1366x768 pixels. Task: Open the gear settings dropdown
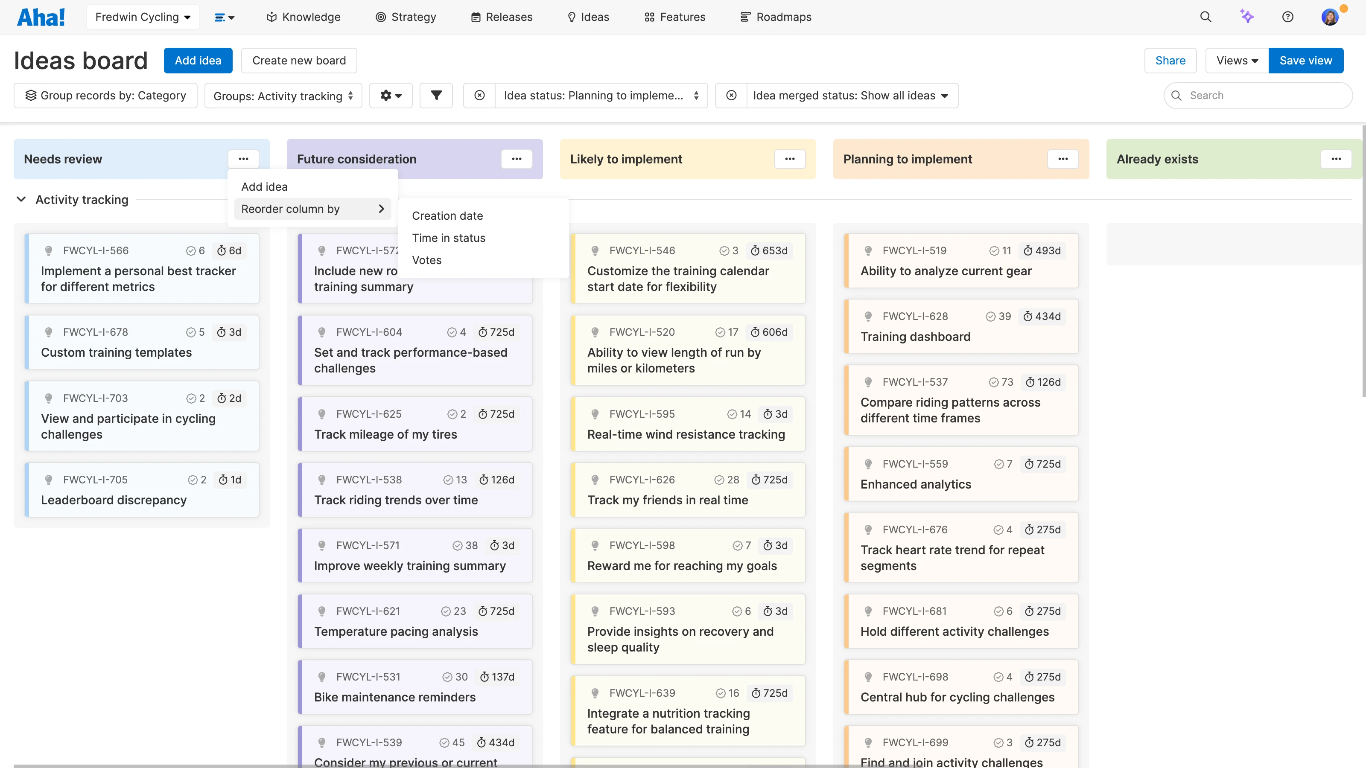391,96
